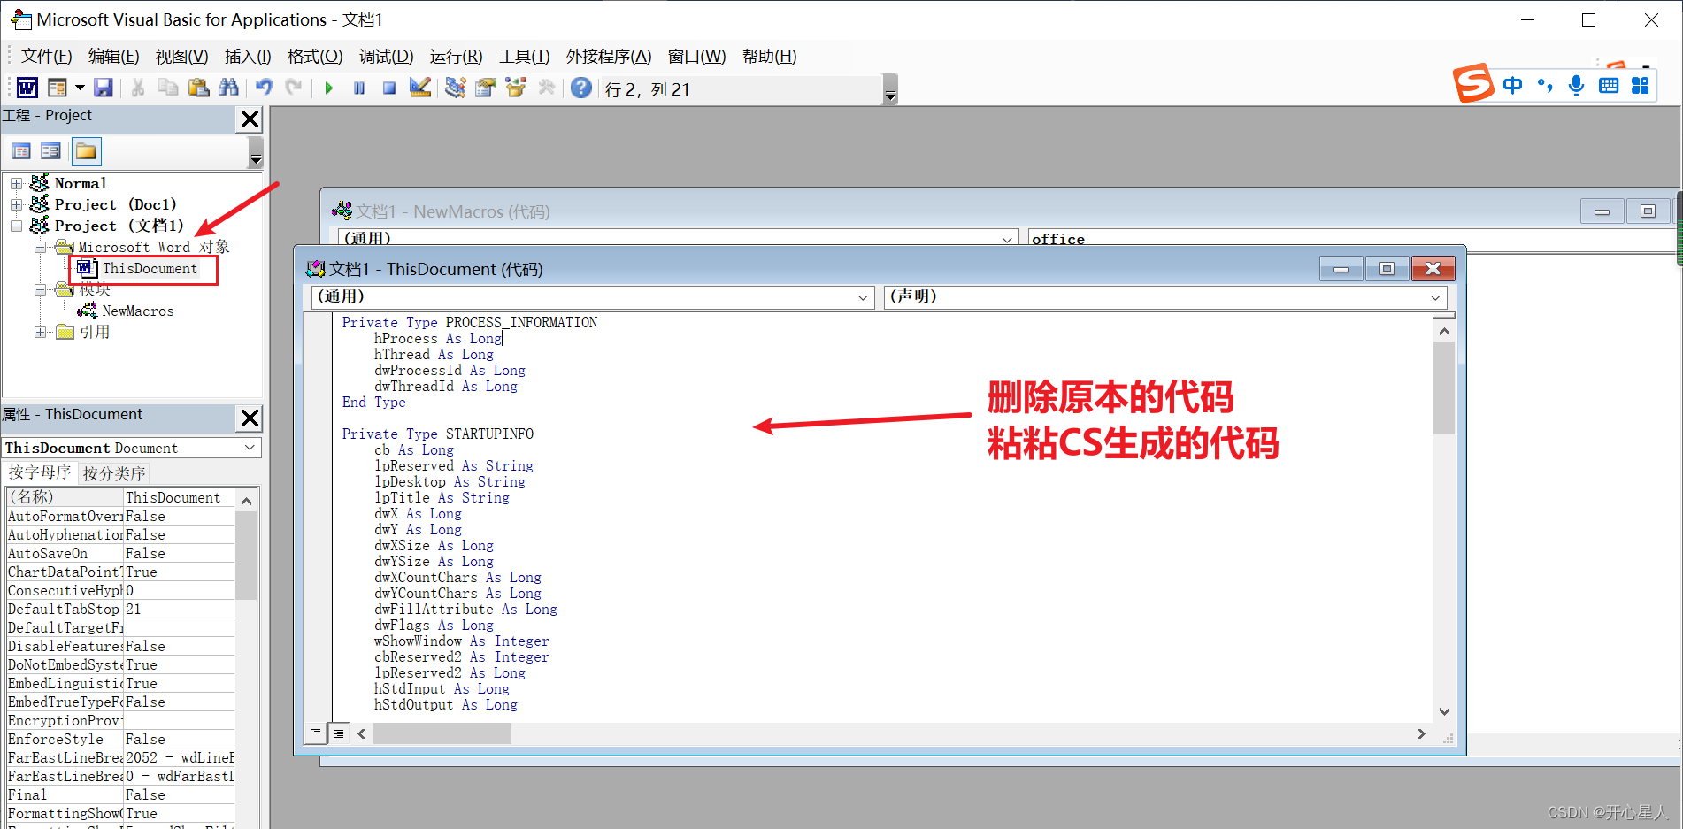
Task: Open the 运行(R) menu
Action: [456, 56]
